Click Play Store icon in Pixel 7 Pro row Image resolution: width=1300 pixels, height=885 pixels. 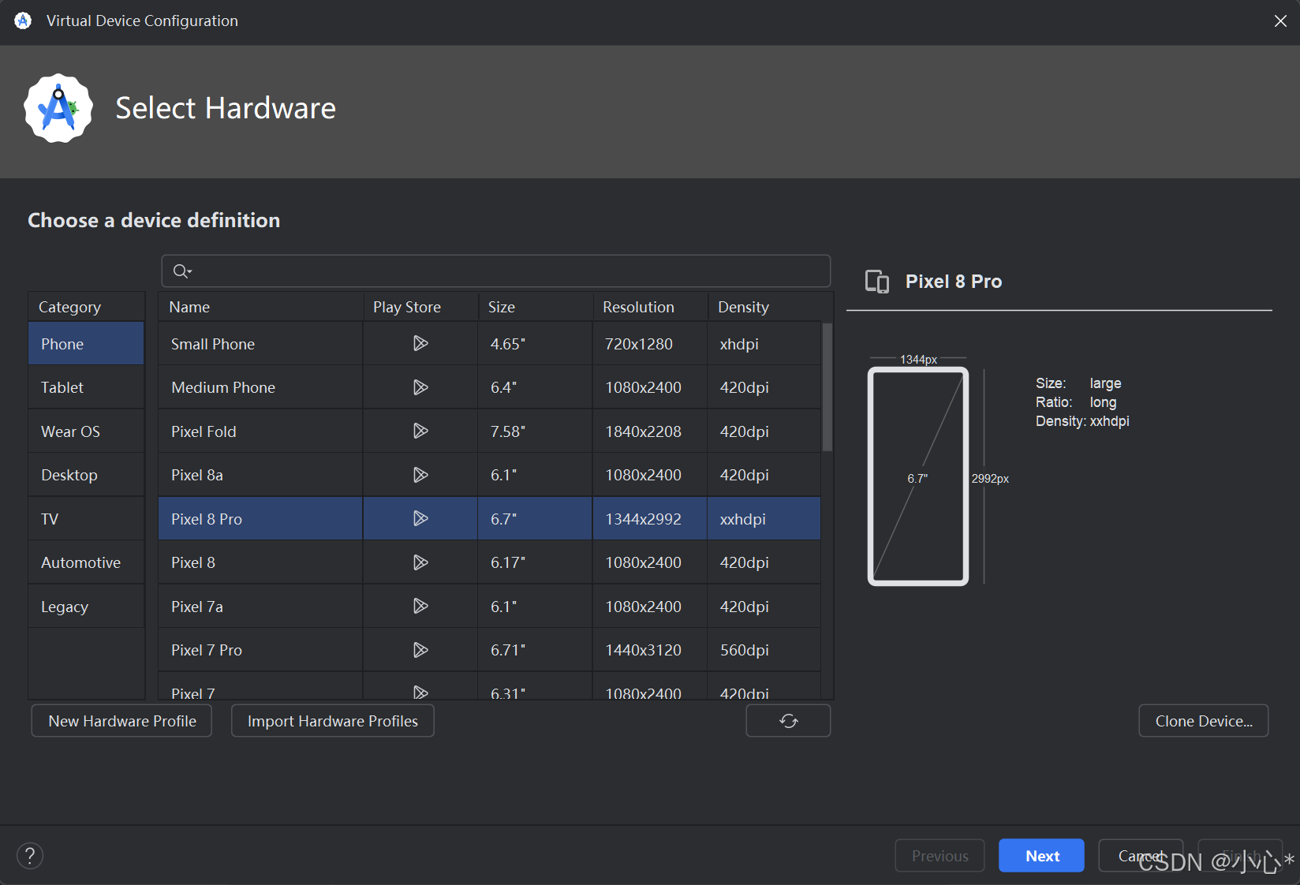[420, 650]
